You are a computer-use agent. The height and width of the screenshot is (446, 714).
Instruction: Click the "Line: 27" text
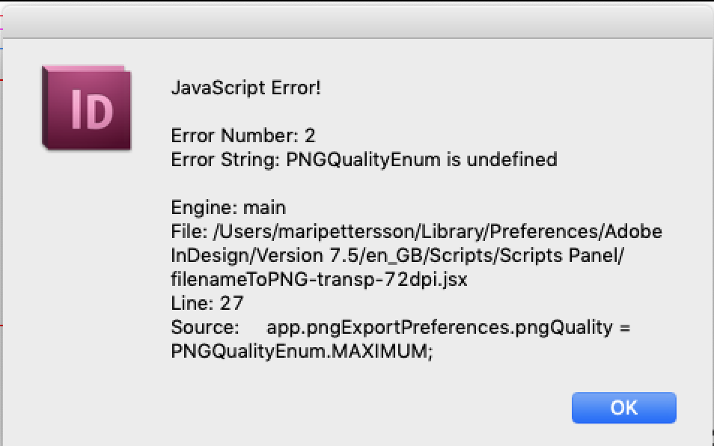(x=207, y=303)
